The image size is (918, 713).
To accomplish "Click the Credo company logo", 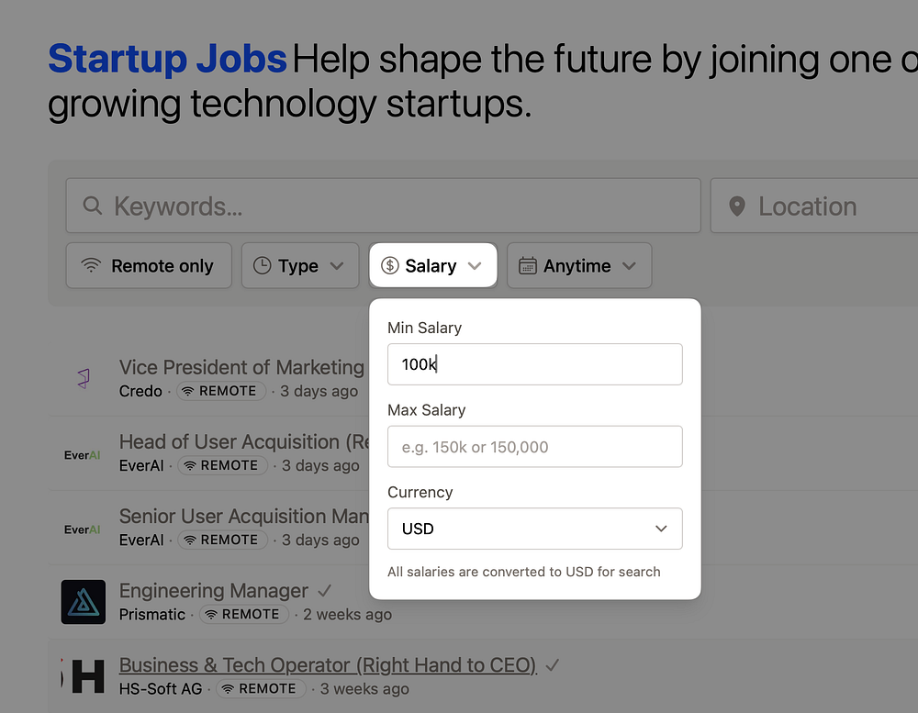I will click(x=83, y=378).
